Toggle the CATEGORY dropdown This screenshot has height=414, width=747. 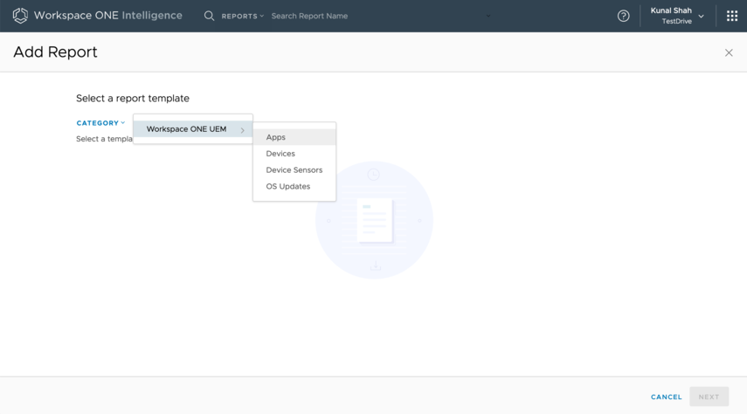pos(100,123)
